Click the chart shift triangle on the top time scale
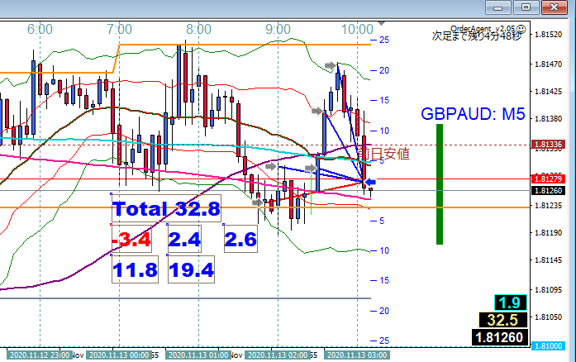This screenshot has height=362, width=576. point(381,23)
